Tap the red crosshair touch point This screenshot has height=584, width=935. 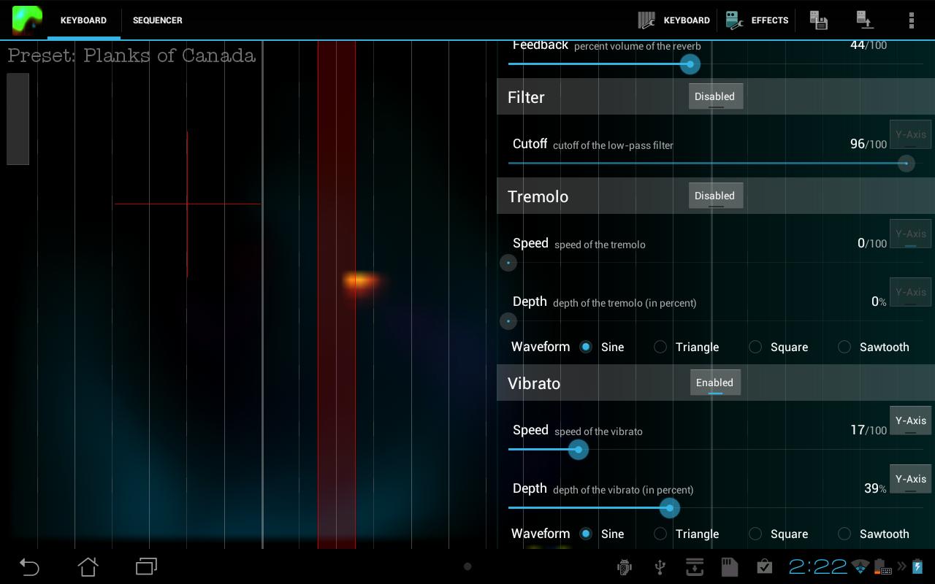[187, 204]
